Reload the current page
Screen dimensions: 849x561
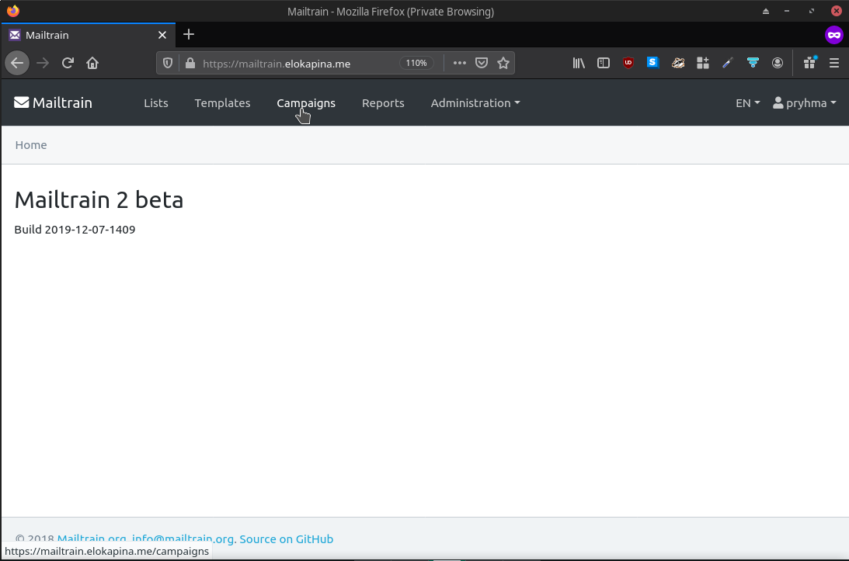click(x=68, y=64)
